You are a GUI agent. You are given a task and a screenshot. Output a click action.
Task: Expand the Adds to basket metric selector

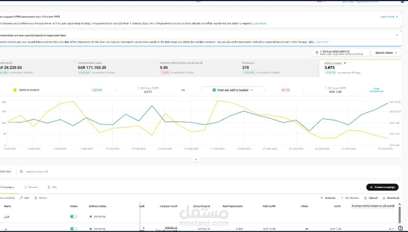click(345, 63)
